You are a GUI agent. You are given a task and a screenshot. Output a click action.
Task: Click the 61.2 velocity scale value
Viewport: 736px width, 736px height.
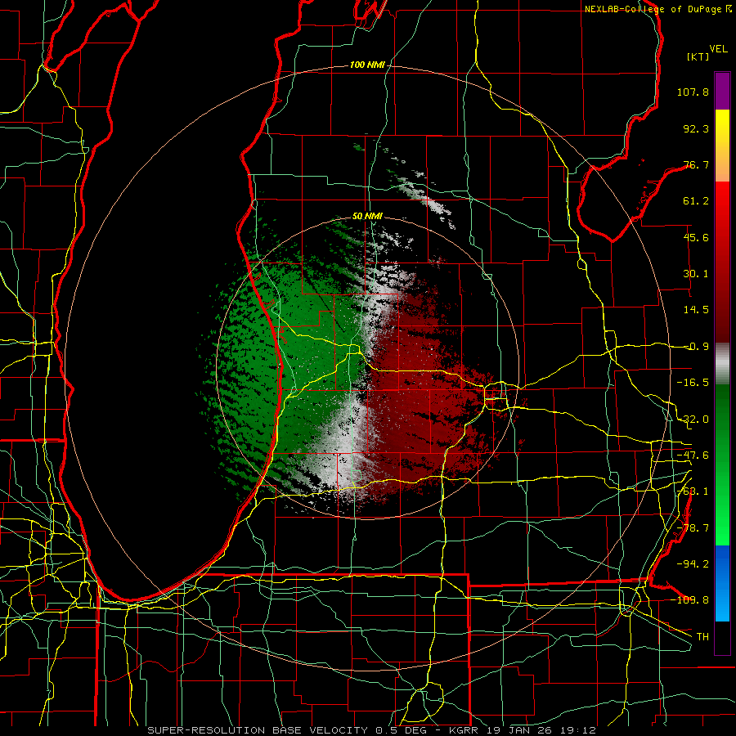[696, 201]
